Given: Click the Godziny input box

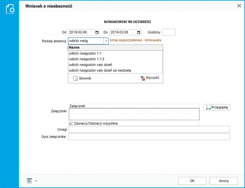Looking at the screenshot, I should click(x=169, y=32).
